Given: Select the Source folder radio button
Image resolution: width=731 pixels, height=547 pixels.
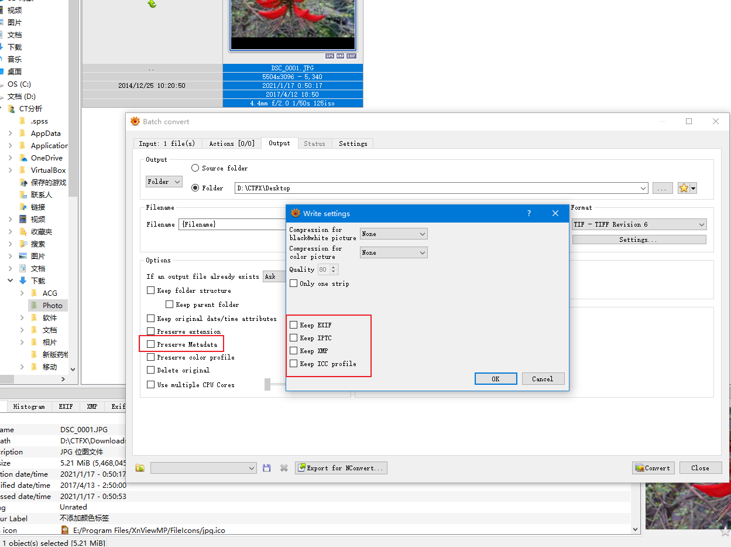Looking at the screenshot, I should 195,168.
